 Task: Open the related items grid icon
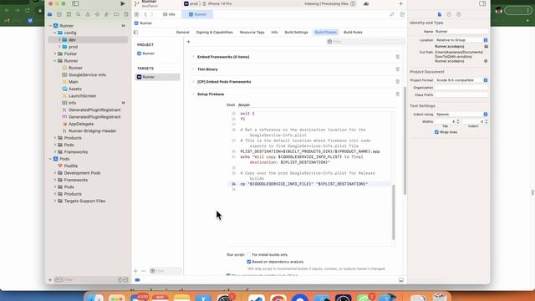[x=136, y=14]
